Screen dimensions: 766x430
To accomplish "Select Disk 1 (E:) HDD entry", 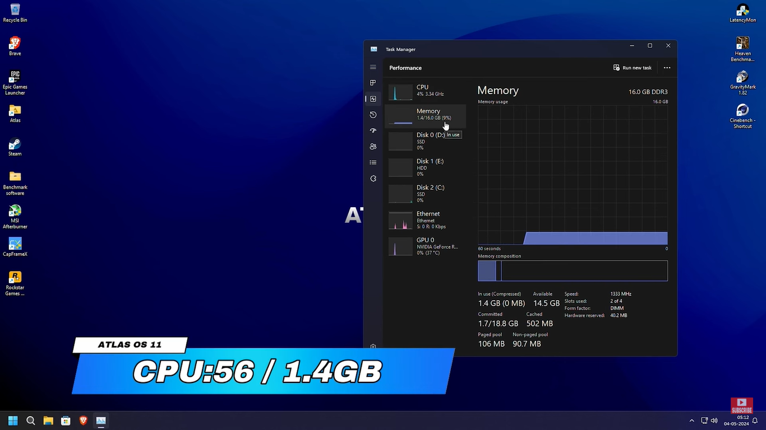I will pyautogui.click(x=425, y=167).
